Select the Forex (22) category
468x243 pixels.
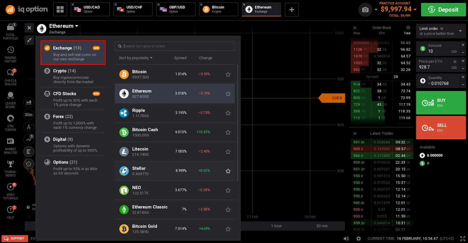[73, 121]
